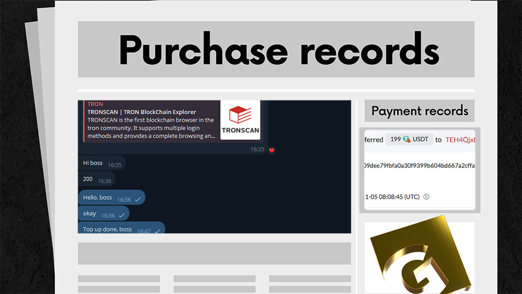Screen dimensions: 522x294
Task: Select the 'okay' message bubble
Action: [104, 213]
